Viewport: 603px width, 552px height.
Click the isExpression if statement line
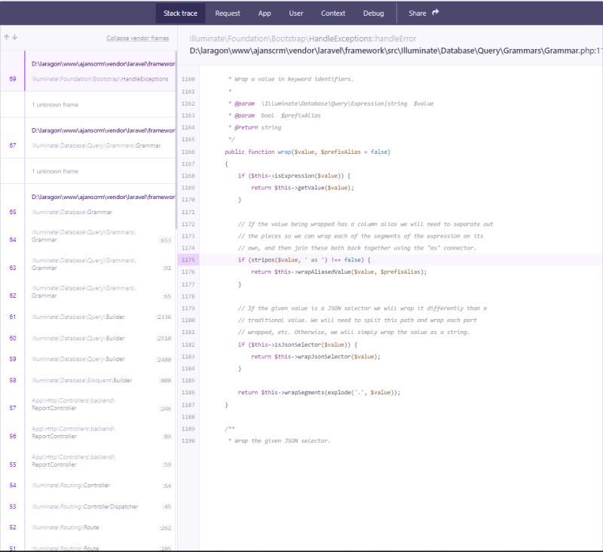(294, 176)
